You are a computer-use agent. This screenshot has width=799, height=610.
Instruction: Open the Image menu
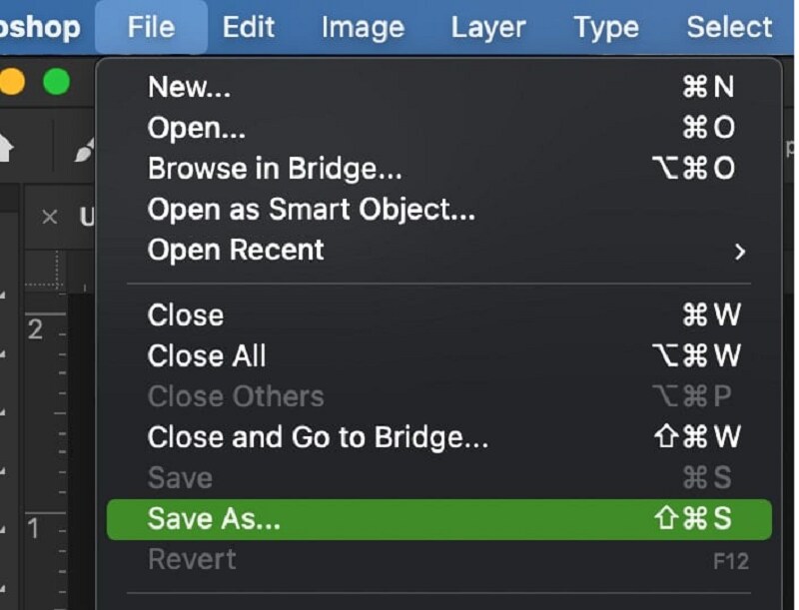pos(361,27)
